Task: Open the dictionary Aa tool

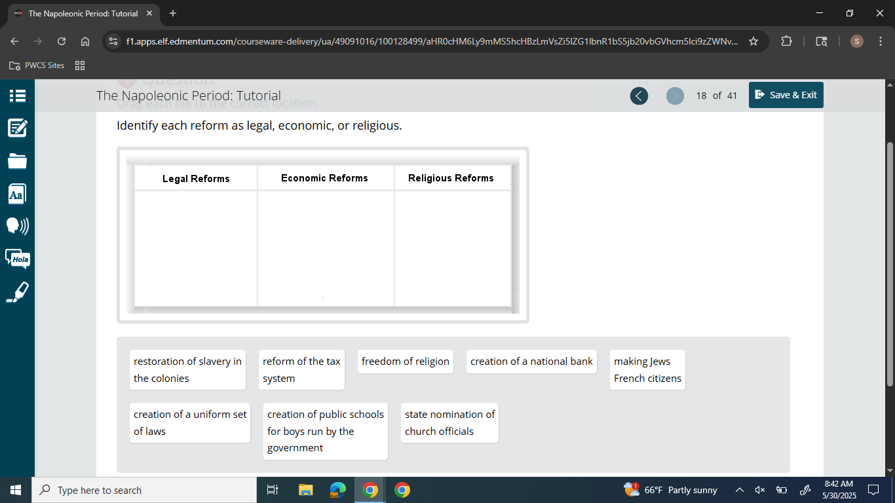Action: click(x=17, y=195)
